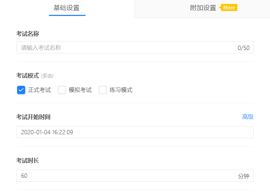This screenshot has height=193, width=270.
Task: Open the 高级 start time settings link
Action: [248, 117]
